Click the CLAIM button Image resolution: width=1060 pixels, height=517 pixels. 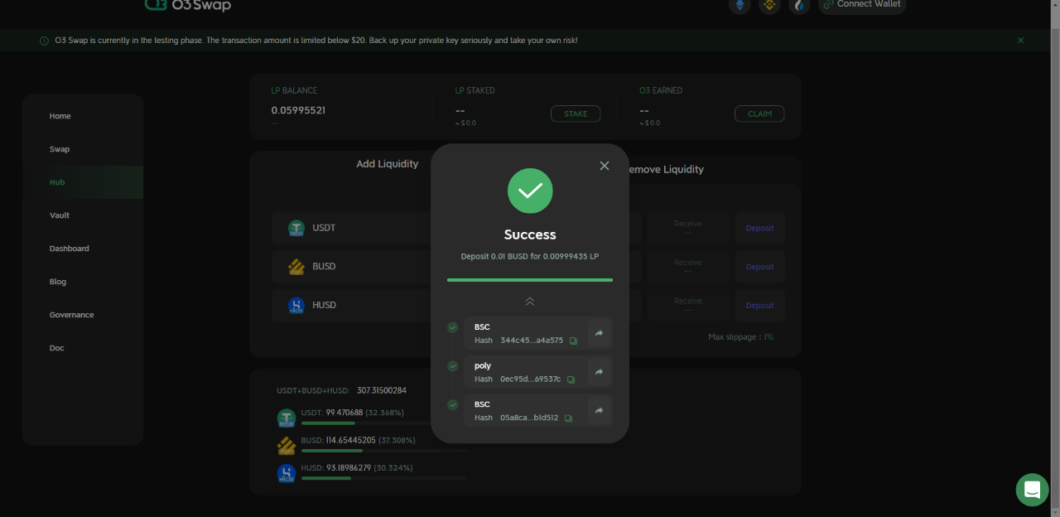pos(759,114)
